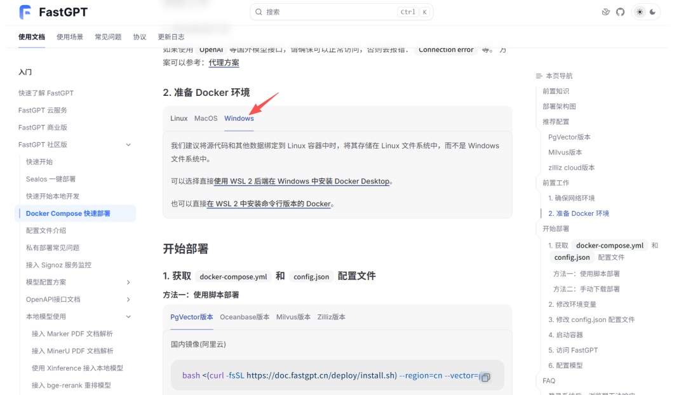Screen dimensions: 686x395
Task: Open 接入 bge-rerank 重排模型 item
Action: tap(71, 385)
